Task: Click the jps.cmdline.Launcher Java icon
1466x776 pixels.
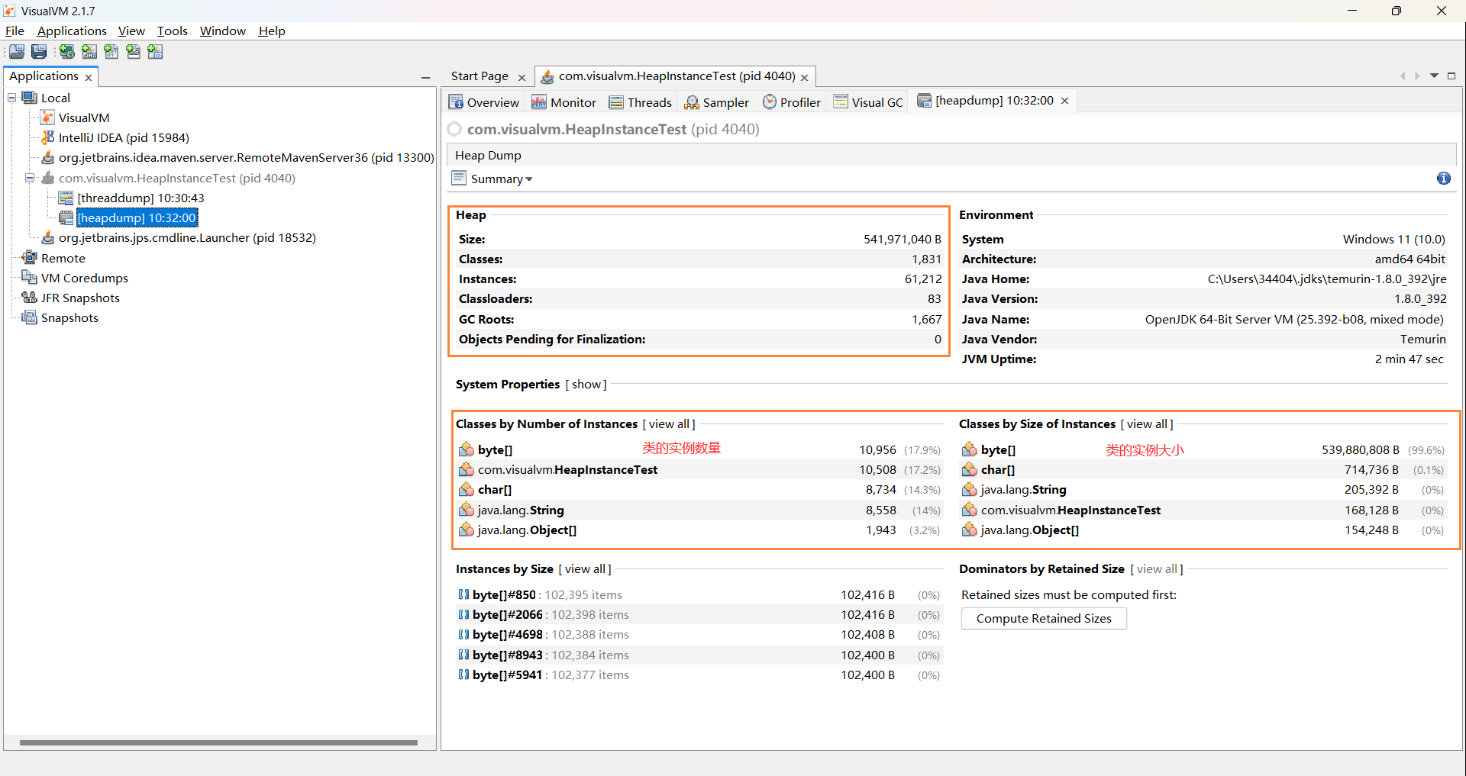Action: click(x=47, y=237)
